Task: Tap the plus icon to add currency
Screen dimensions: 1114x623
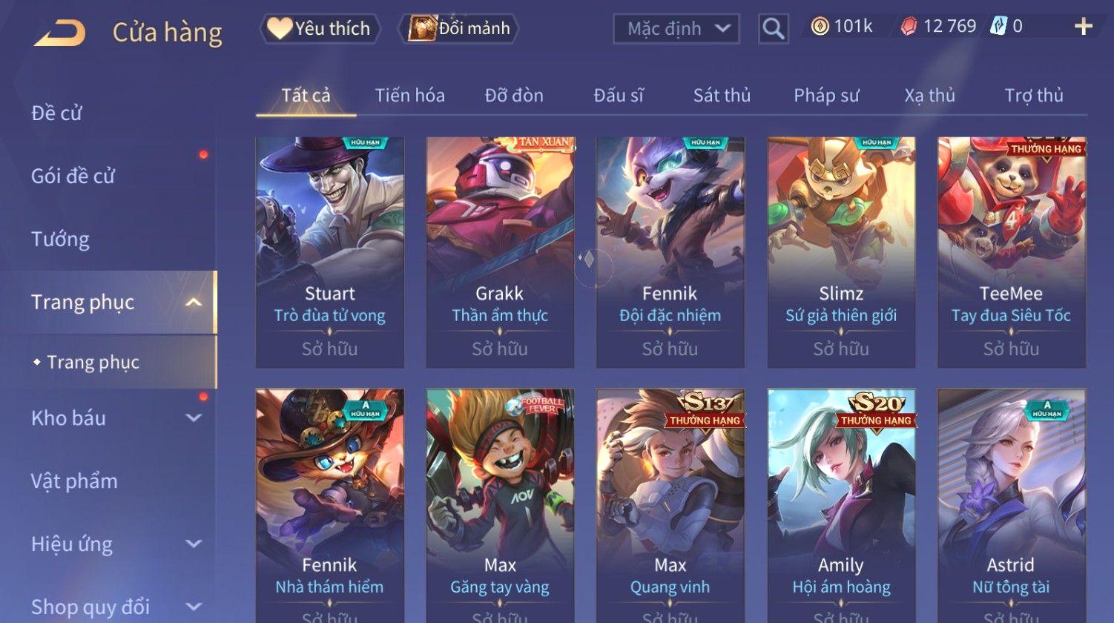Action: (x=1083, y=27)
